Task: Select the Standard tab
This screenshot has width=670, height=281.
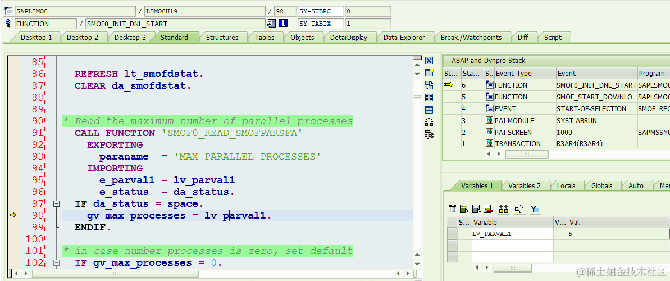Action: (x=174, y=37)
